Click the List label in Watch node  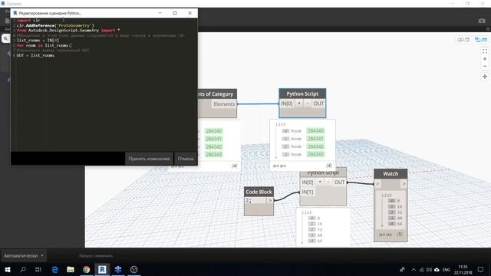click(x=387, y=195)
